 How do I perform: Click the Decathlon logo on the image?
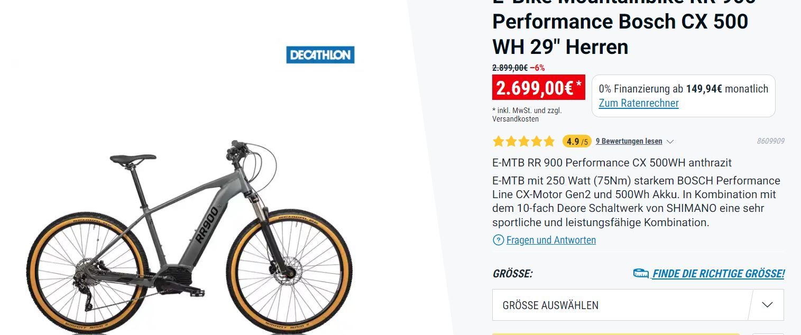[320, 55]
